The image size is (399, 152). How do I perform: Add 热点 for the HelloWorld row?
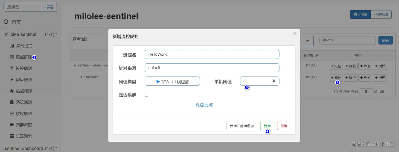(x=365, y=78)
